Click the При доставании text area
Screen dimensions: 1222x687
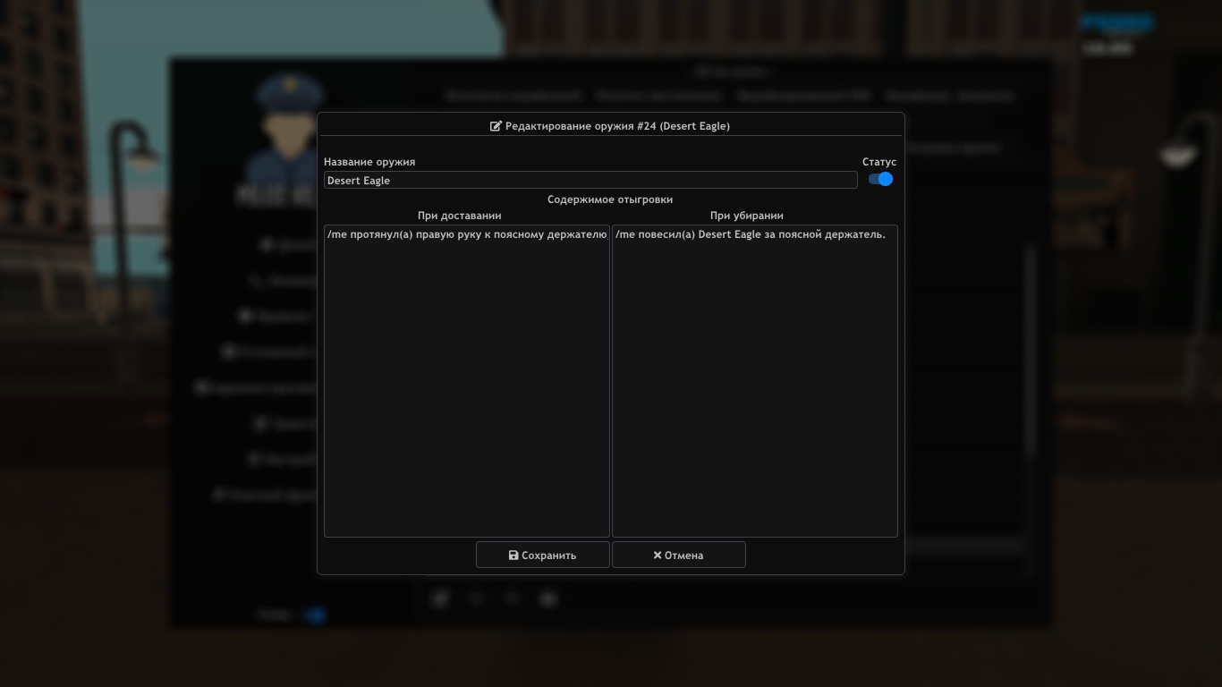pos(467,381)
